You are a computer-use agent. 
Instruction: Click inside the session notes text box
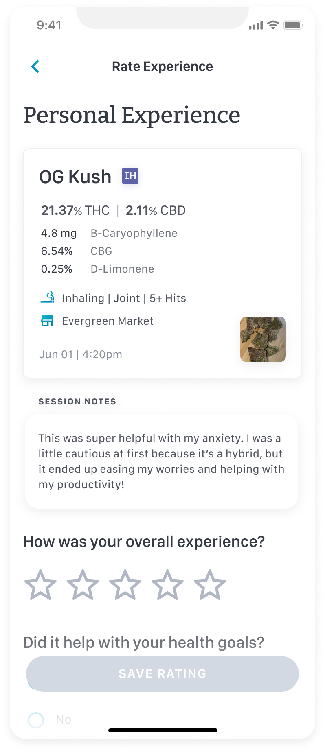click(162, 461)
